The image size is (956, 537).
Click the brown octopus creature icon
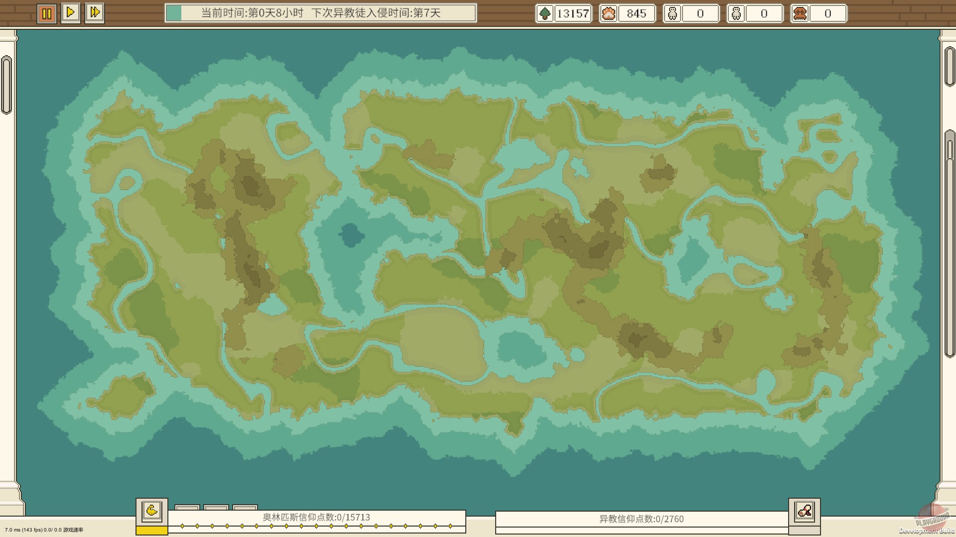click(x=800, y=13)
